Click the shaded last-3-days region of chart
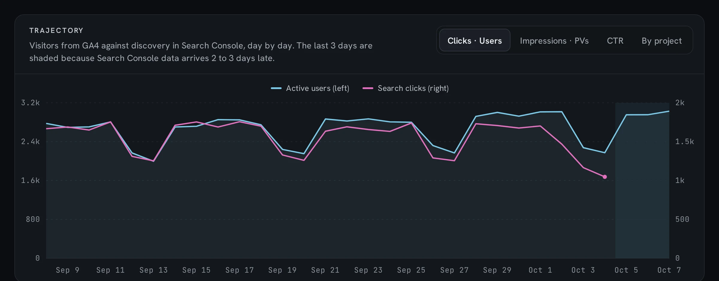Screen dimensions: 719x281 pos(642,180)
